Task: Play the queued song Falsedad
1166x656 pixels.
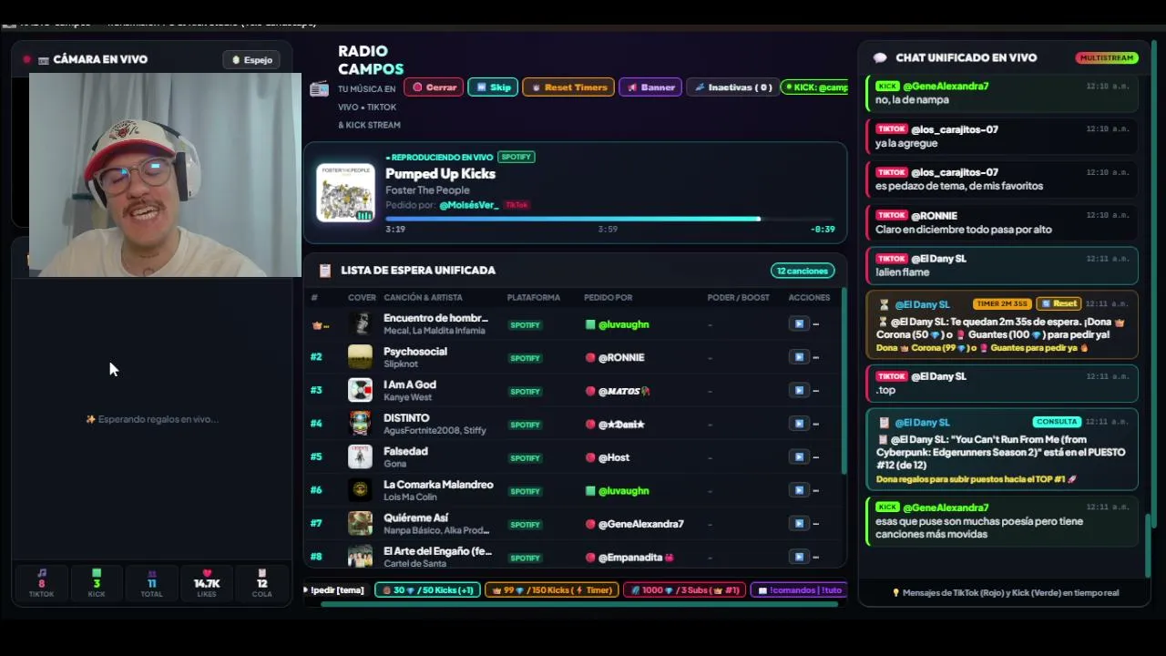Action: click(x=799, y=457)
